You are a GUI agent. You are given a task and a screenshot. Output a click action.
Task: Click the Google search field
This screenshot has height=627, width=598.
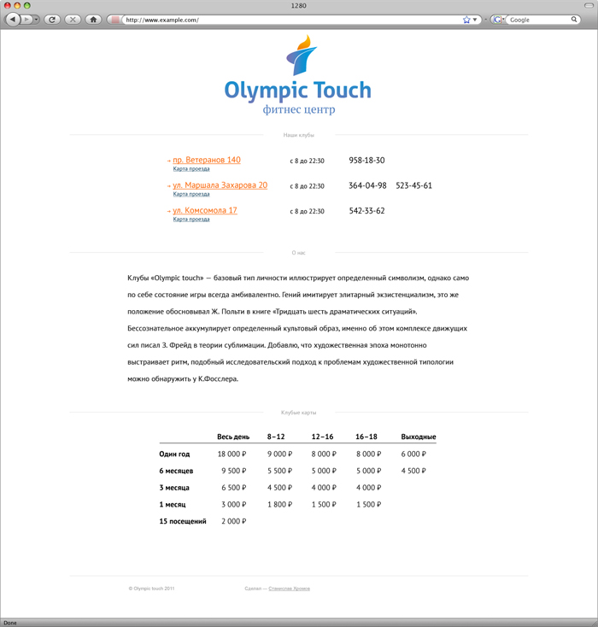[538, 20]
